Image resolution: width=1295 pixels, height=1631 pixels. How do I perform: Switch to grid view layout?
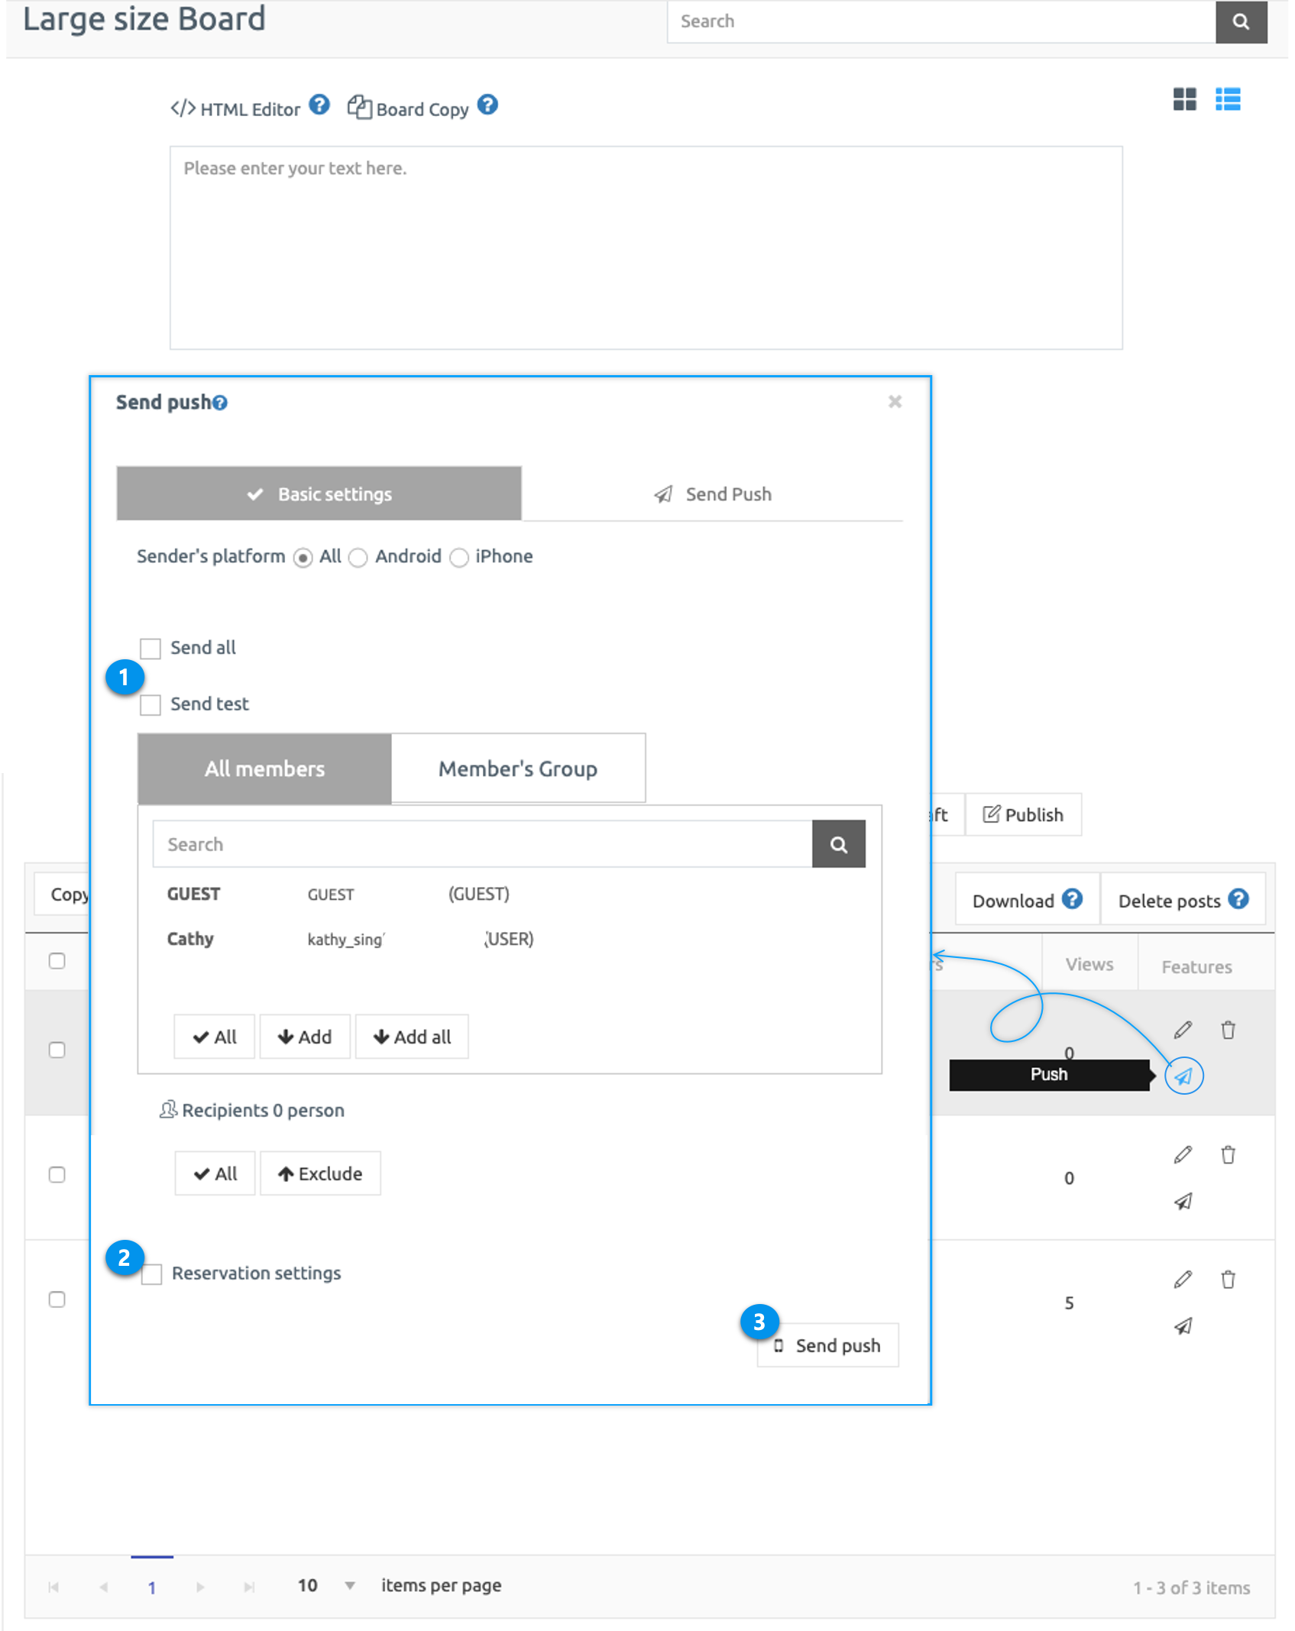(x=1183, y=99)
